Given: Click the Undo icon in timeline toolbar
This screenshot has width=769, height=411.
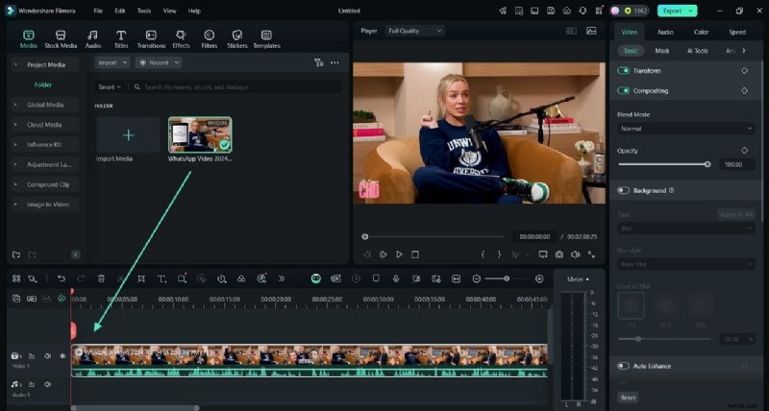Looking at the screenshot, I should tap(61, 278).
